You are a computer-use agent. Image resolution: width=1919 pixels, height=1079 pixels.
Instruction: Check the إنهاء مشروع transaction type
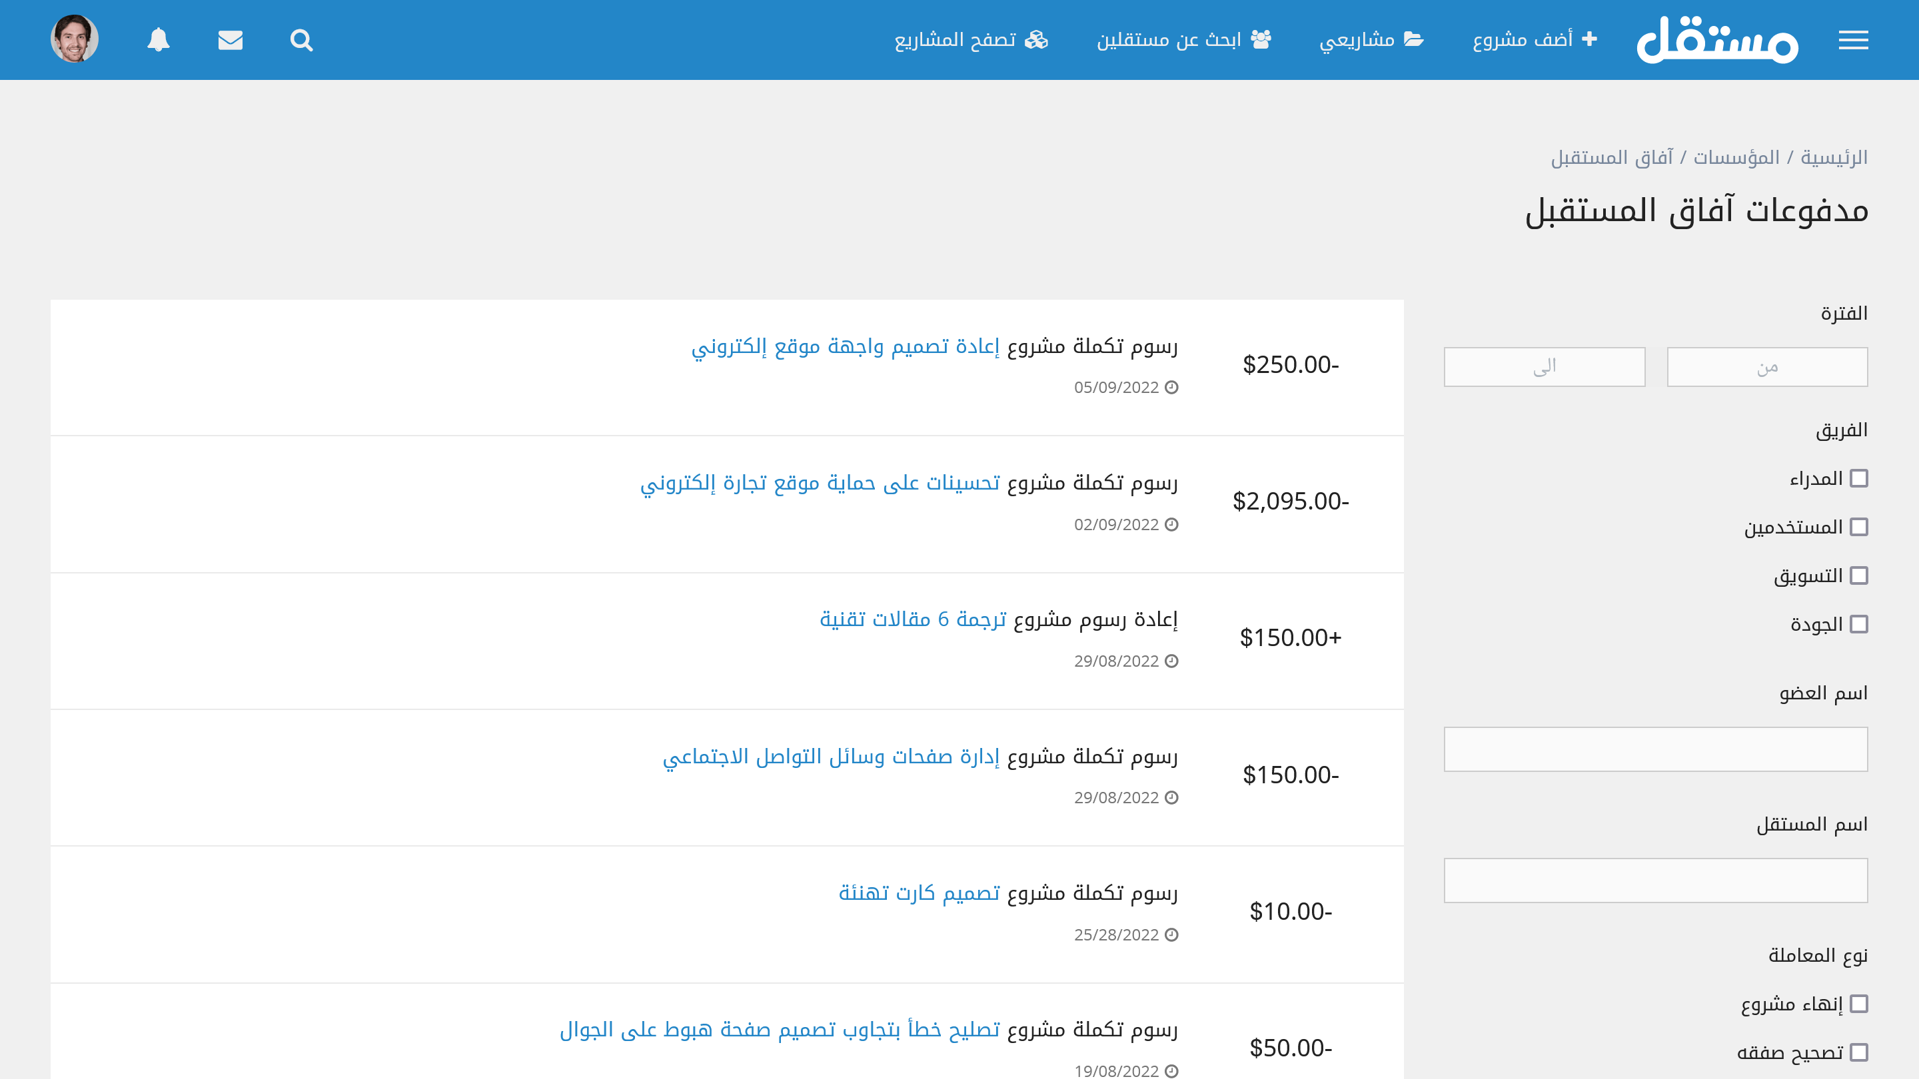coord(1858,1004)
